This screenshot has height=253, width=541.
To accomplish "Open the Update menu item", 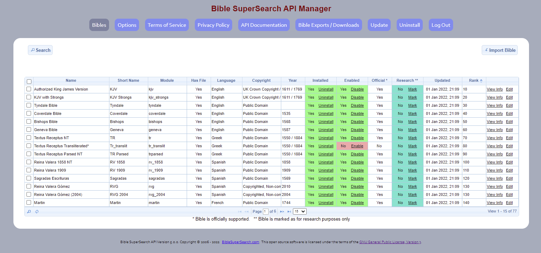I will tap(379, 25).
